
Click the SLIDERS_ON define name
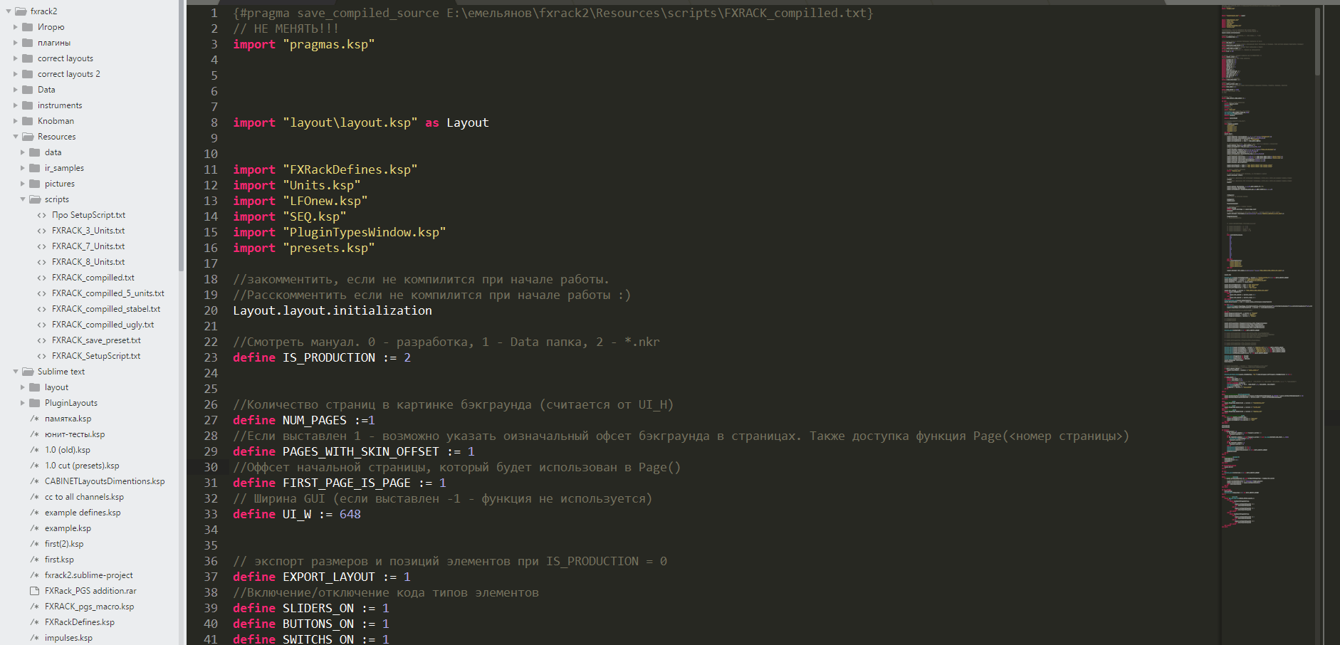pyautogui.click(x=318, y=608)
